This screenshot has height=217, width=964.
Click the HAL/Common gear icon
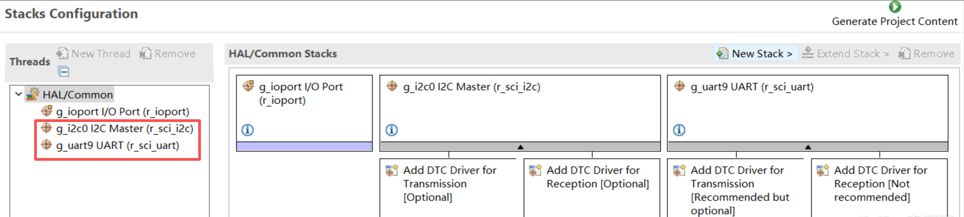tap(32, 94)
